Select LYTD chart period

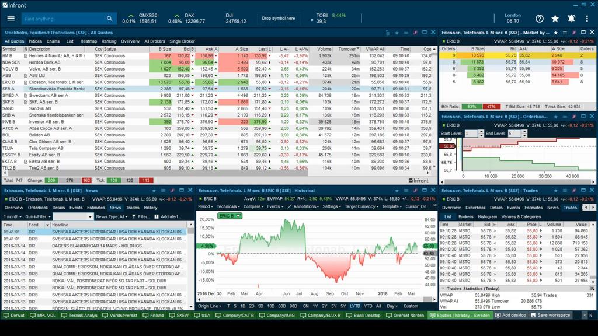(x=354, y=306)
